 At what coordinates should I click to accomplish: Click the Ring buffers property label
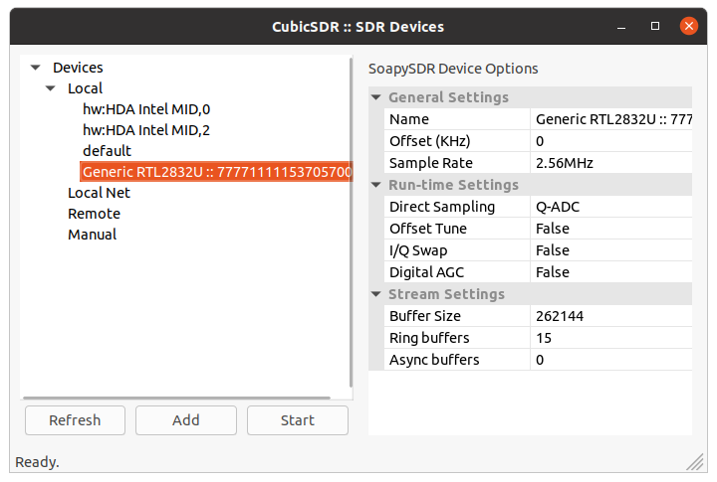coord(429,338)
